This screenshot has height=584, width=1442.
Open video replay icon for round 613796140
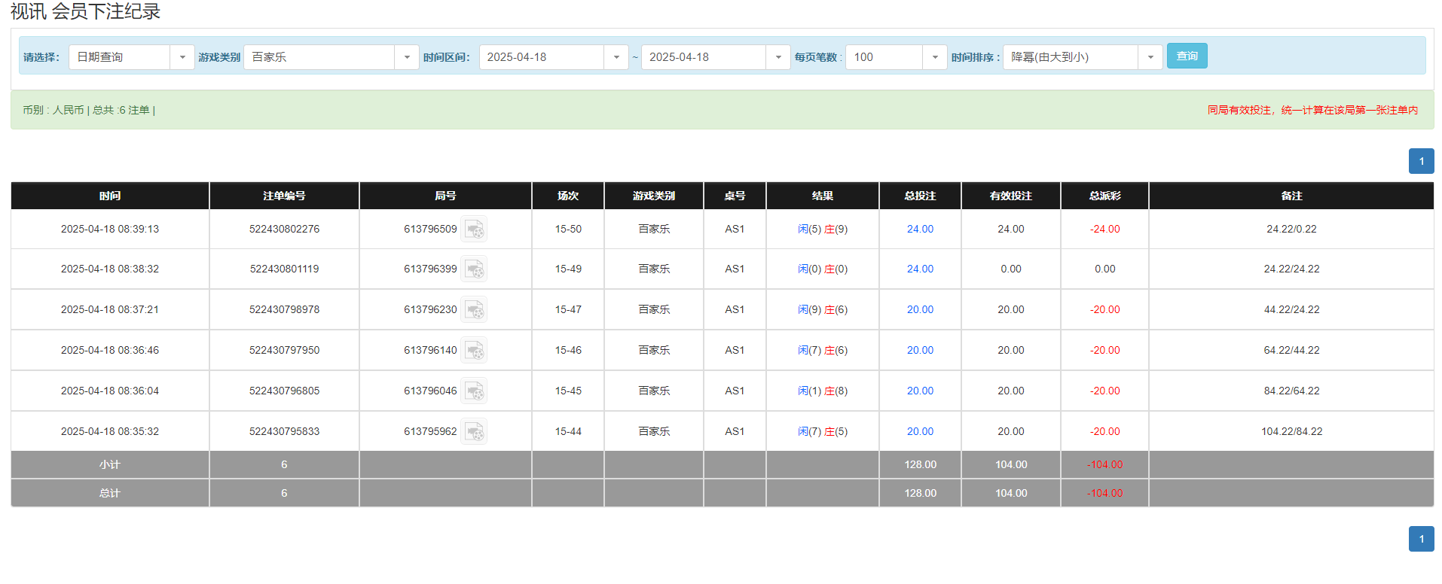[474, 351]
